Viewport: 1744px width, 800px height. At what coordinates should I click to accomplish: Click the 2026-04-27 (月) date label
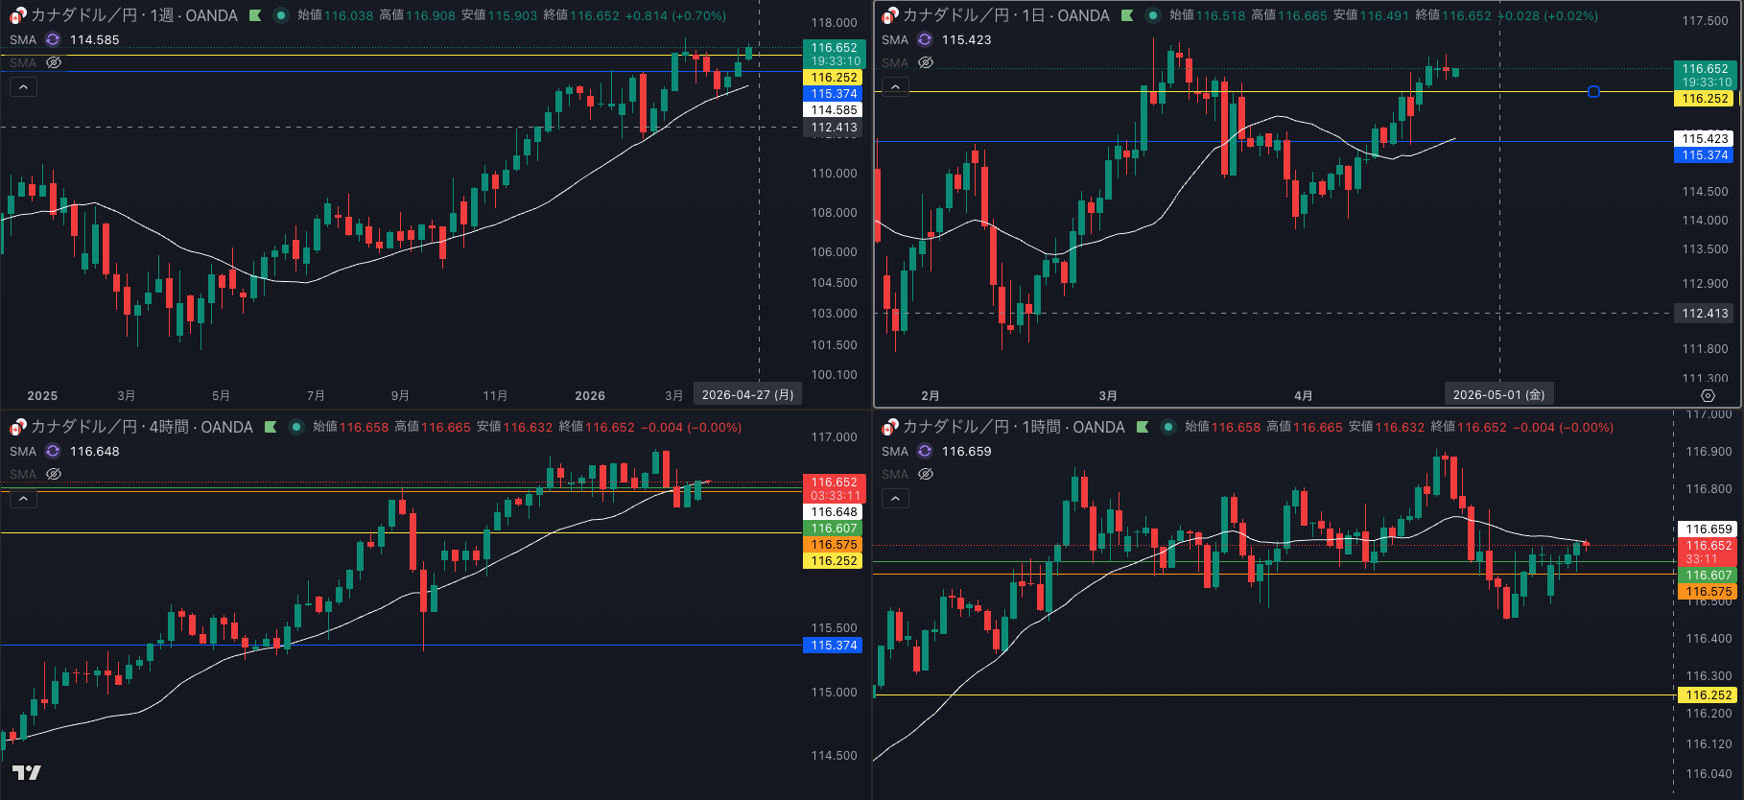click(x=747, y=395)
